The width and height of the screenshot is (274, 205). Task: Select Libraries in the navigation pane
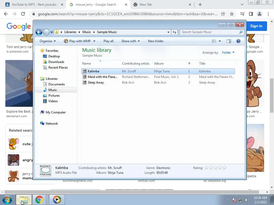coord(52,79)
